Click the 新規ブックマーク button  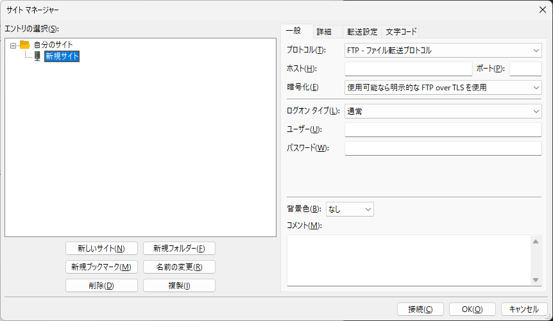click(101, 267)
